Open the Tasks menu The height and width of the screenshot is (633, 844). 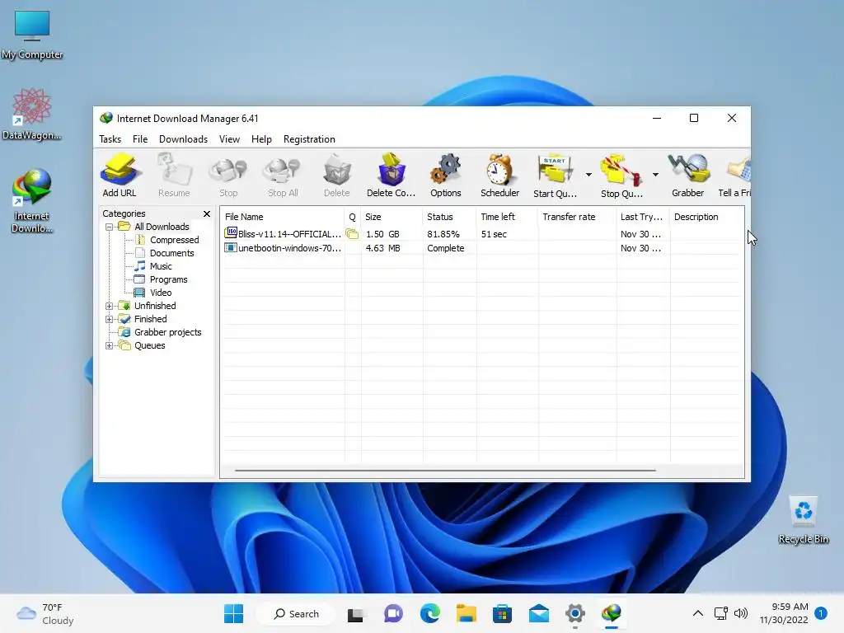[110, 138]
